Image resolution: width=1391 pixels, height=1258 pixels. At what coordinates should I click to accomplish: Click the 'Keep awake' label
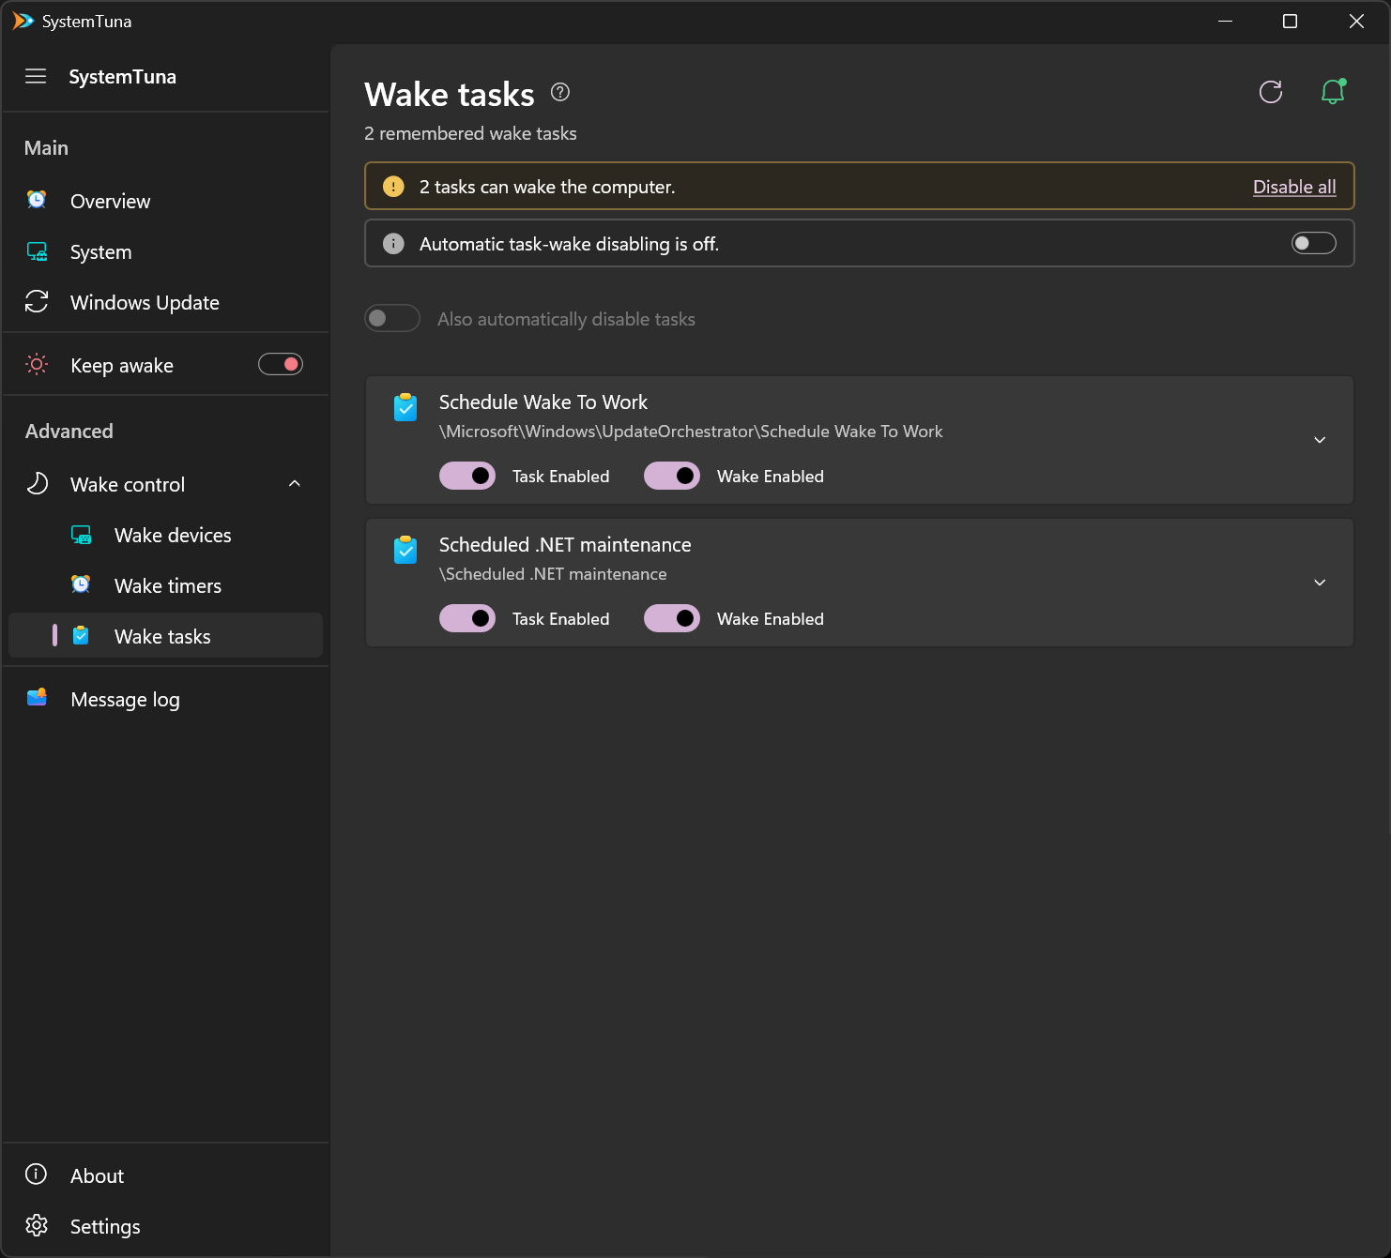[122, 365]
